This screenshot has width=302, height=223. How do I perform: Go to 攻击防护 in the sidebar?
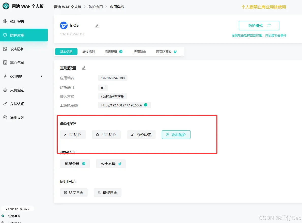coord(24,49)
